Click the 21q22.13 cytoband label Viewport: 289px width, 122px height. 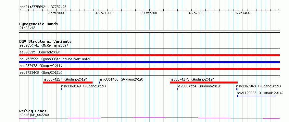click(27, 28)
